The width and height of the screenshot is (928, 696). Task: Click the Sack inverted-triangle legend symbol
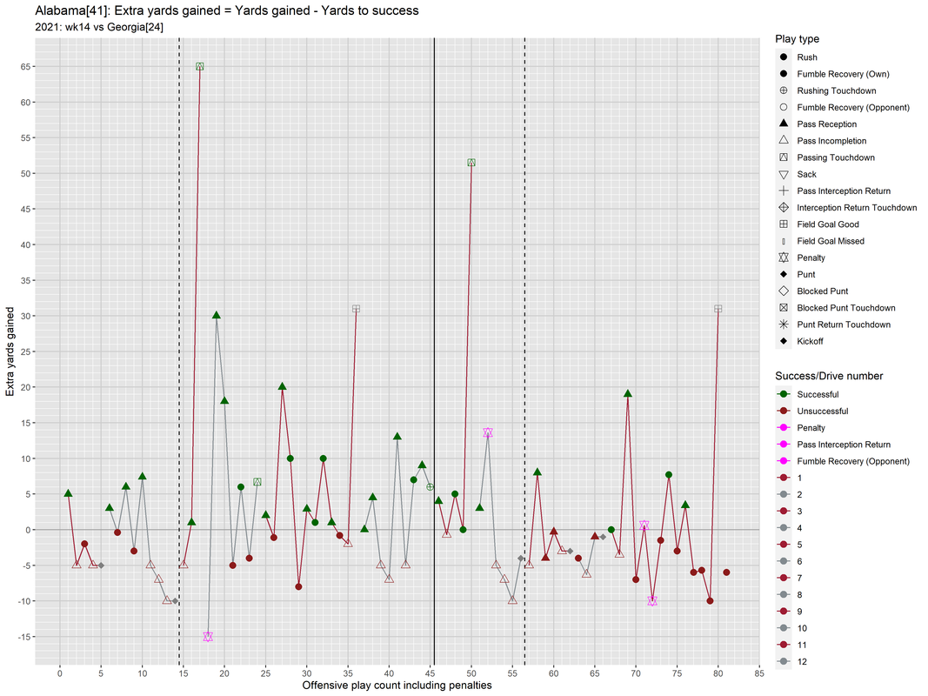(784, 175)
